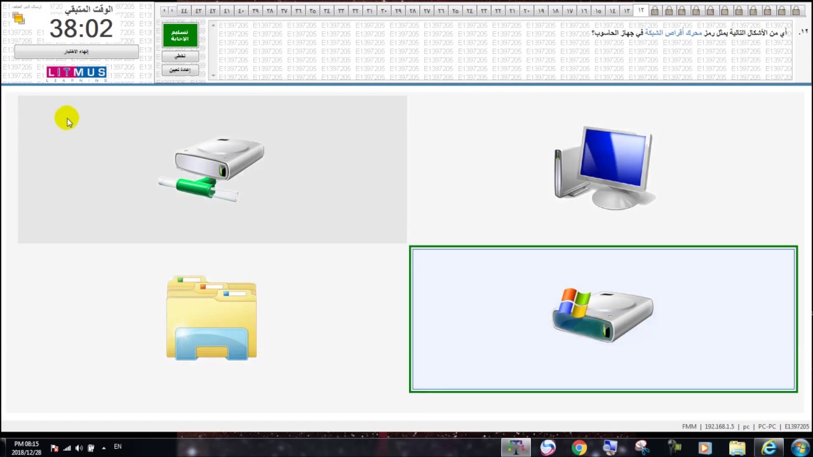Open the volume control in system tray
The width and height of the screenshot is (813, 457).
click(x=79, y=448)
